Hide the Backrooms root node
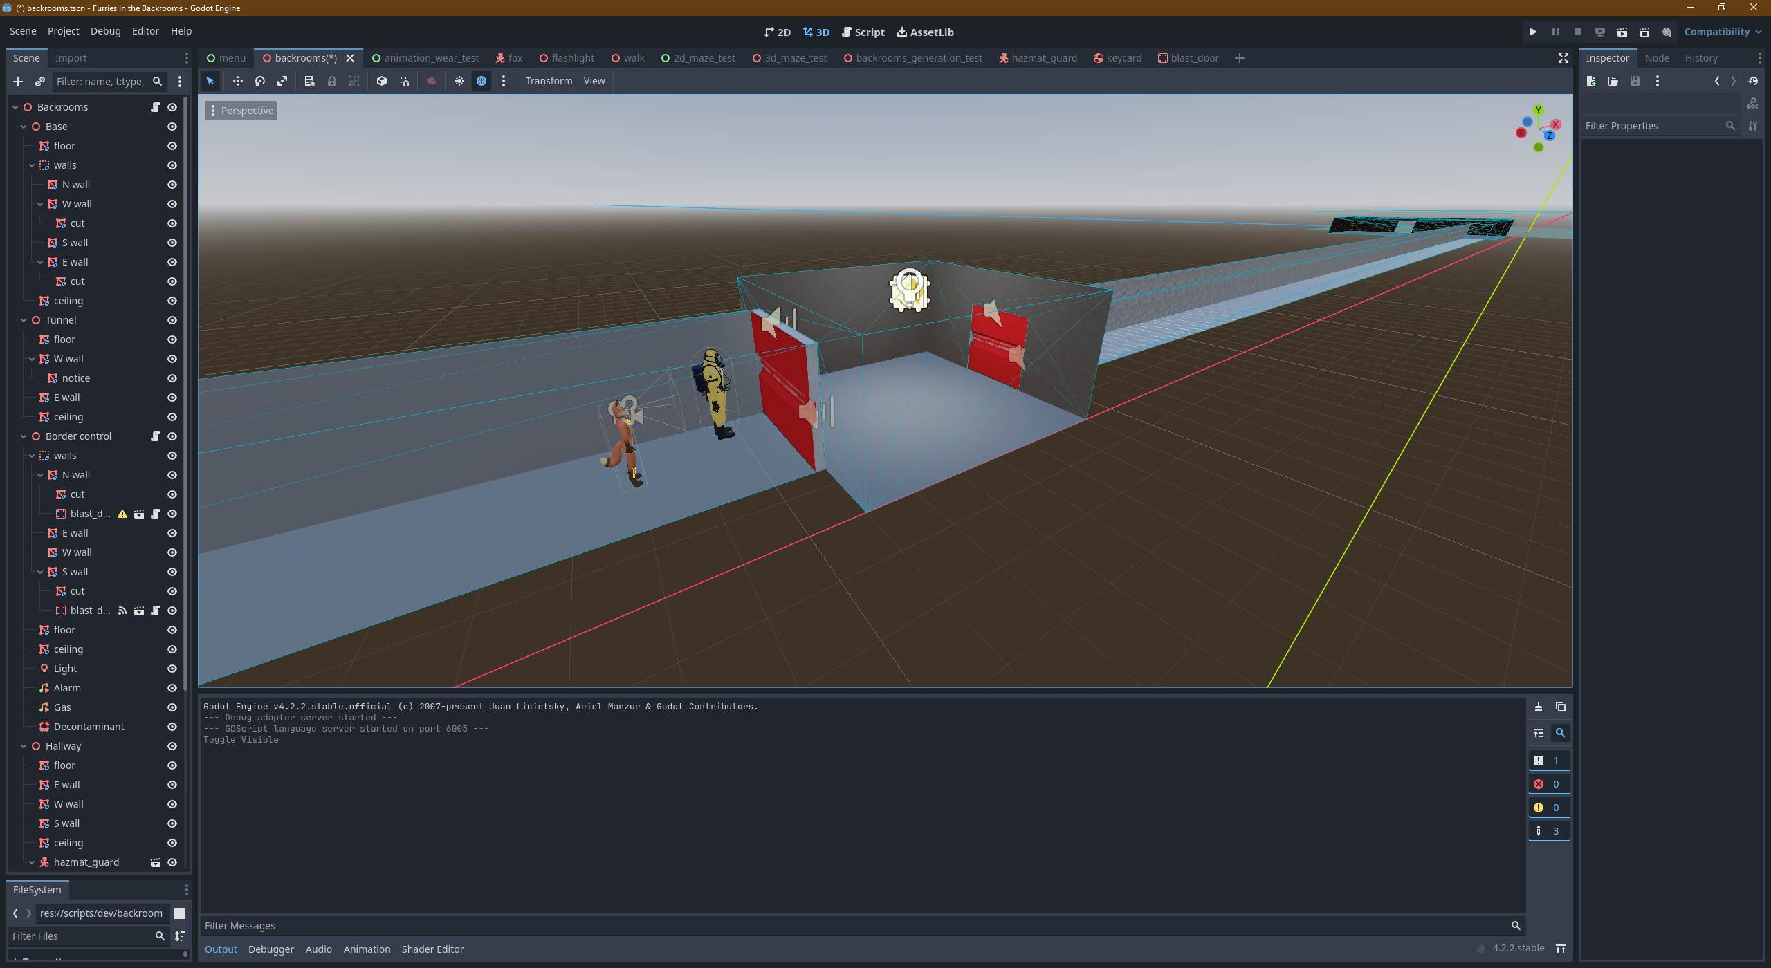Image resolution: width=1771 pixels, height=968 pixels. [172, 107]
